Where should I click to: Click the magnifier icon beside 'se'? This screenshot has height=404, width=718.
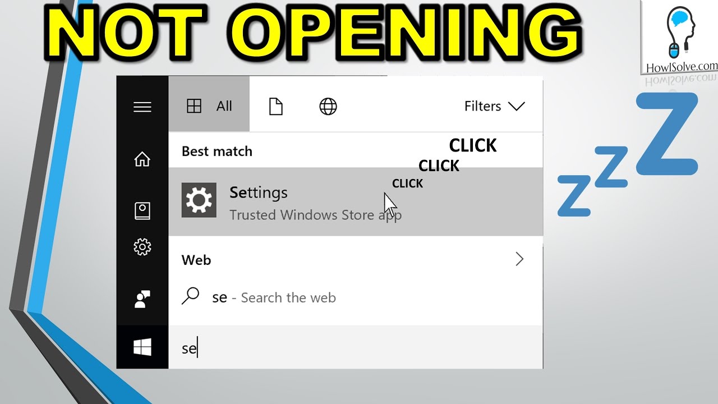pos(191,296)
